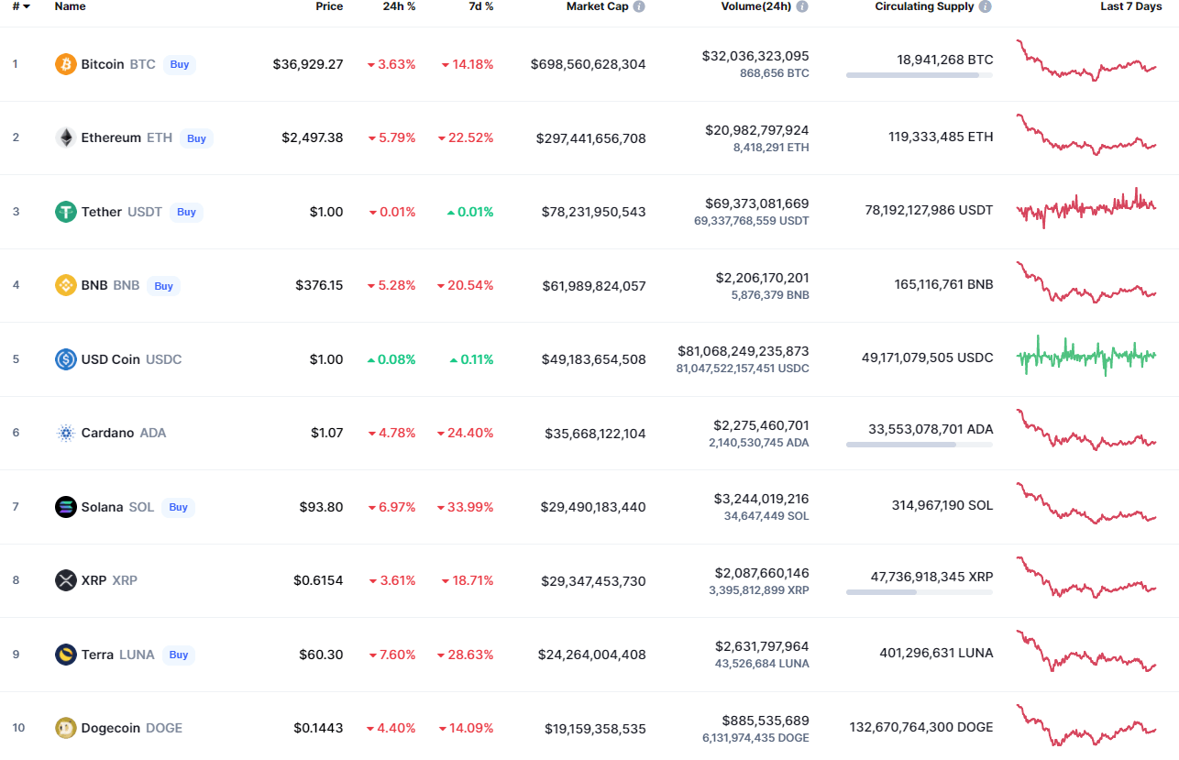Click the Solana logo icon
The image size is (1179, 760).
(66, 507)
